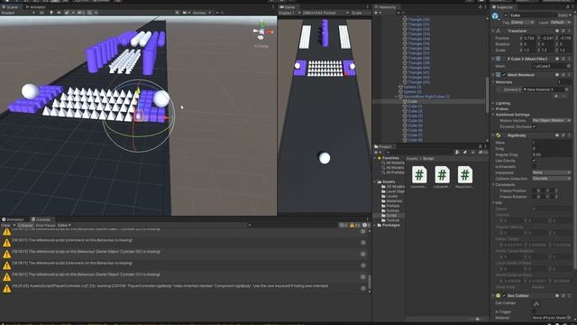Toggle error messages count in Console
577x325 pixels.
pos(366,225)
